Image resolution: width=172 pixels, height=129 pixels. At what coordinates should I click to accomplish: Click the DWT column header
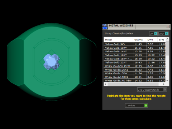coord(152,40)
